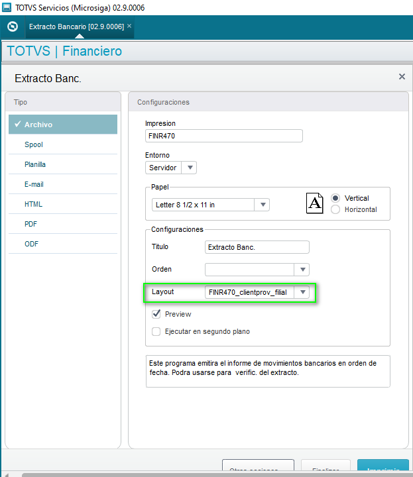
Task: Close the Extracto Bancario tab
Action: tap(129, 26)
